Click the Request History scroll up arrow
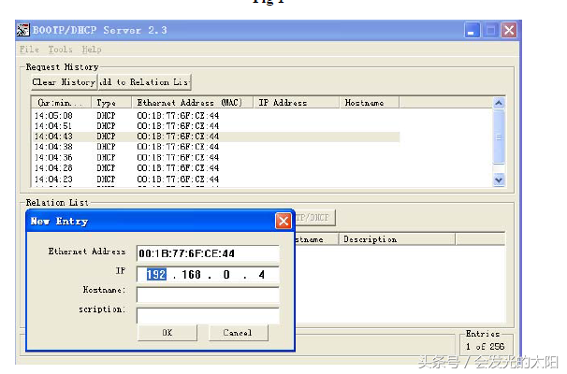This screenshot has width=567, height=374. point(499,104)
